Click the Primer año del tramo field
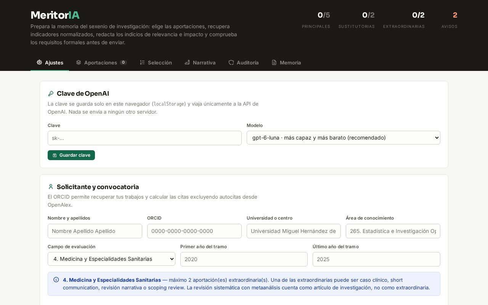 click(244, 259)
